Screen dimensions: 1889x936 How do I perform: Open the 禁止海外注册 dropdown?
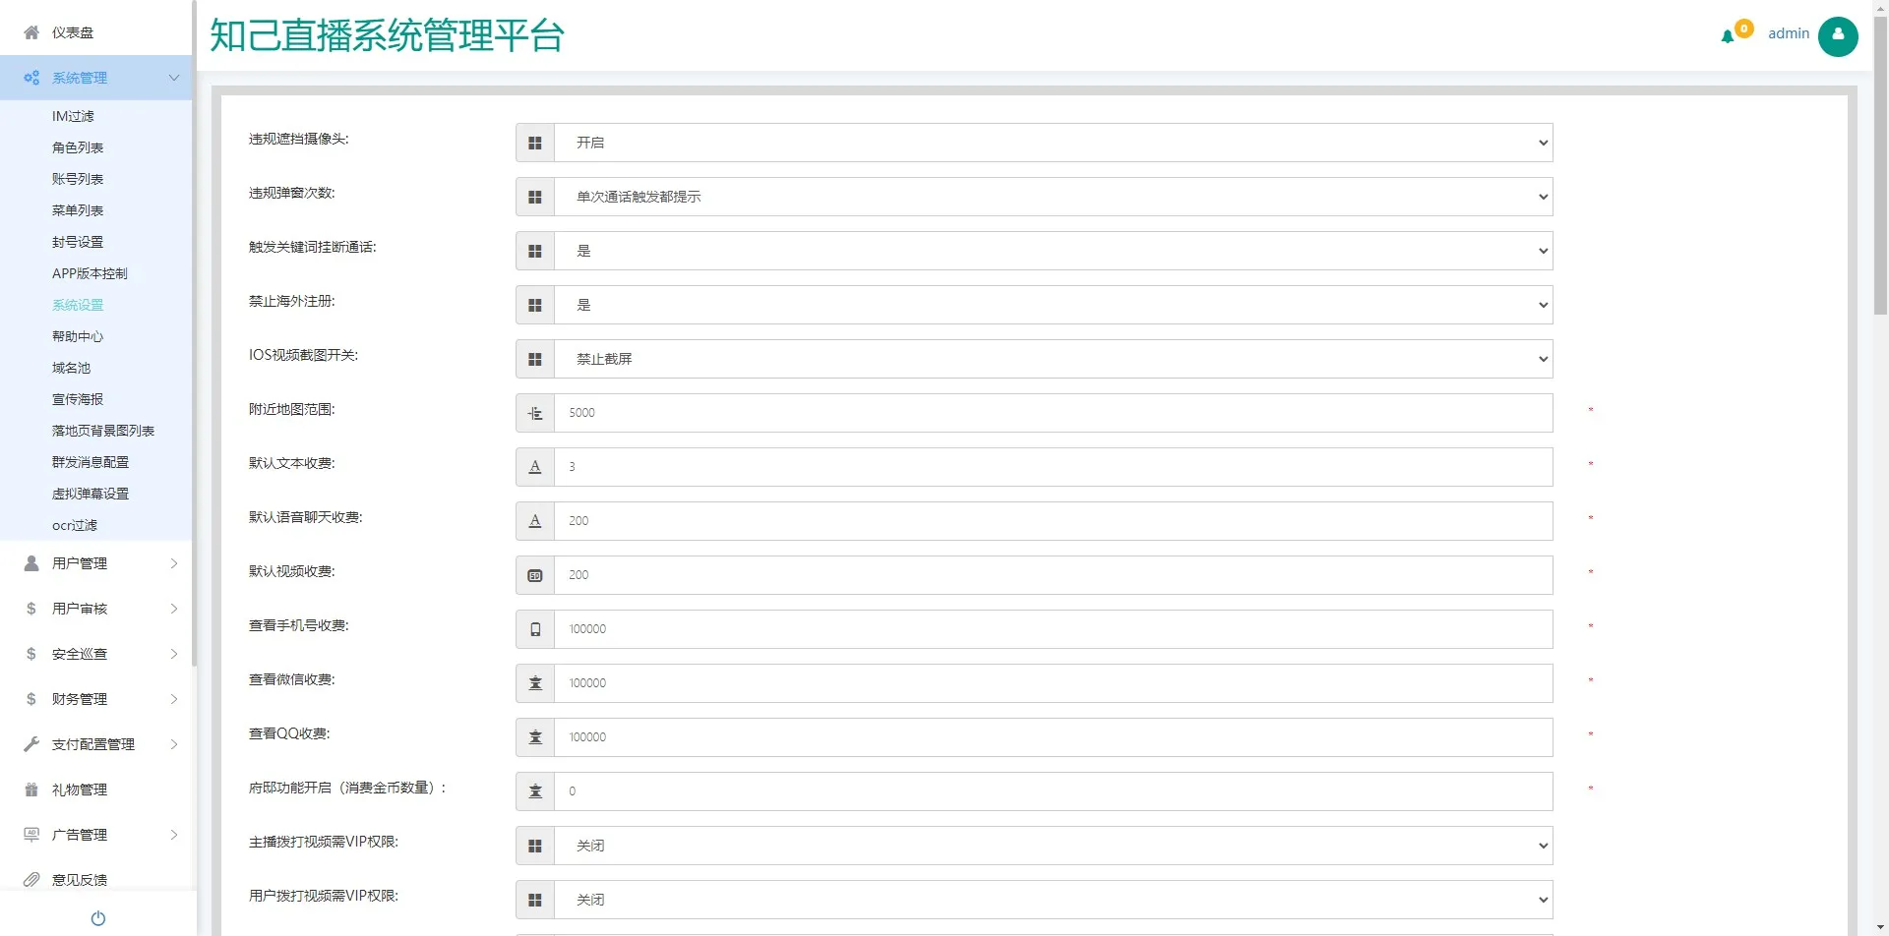[x=1053, y=305]
